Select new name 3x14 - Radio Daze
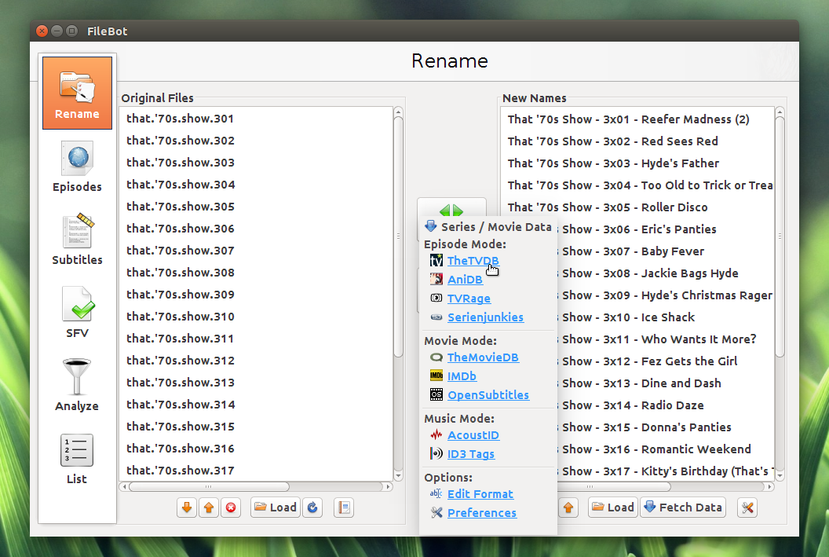The image size is (829, 557). point(665,405)
